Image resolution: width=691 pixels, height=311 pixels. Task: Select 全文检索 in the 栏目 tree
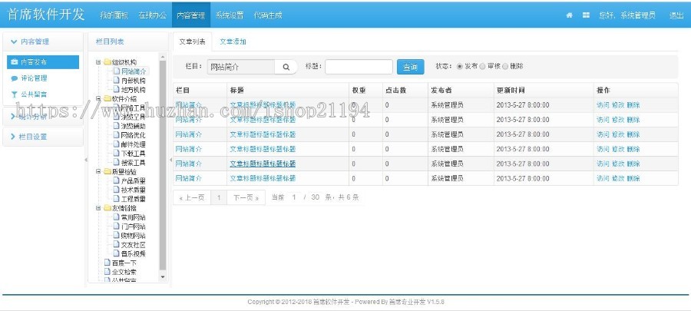click(124, 272)
